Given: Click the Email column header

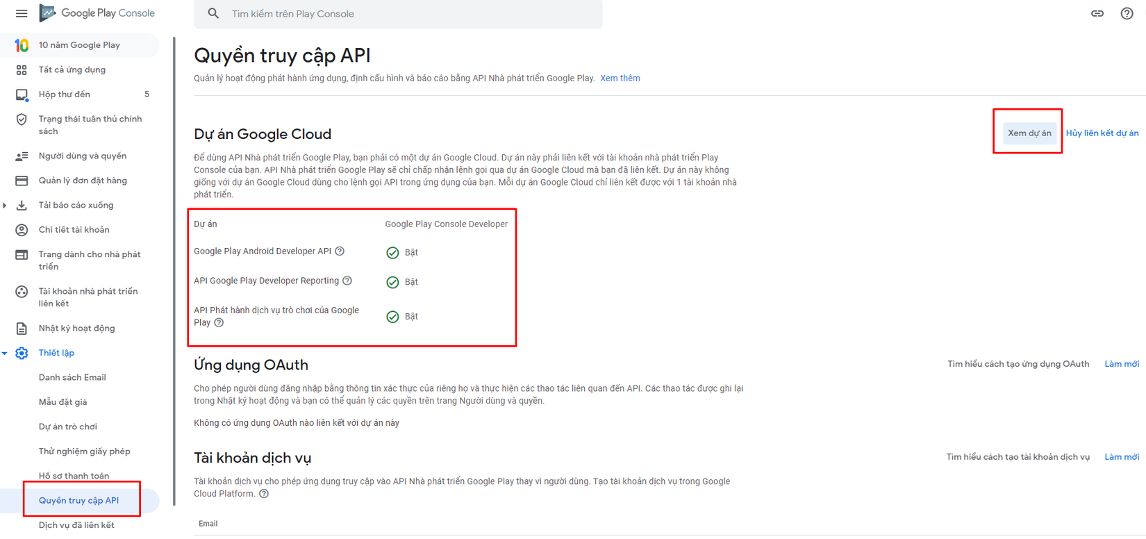Looking at the screenshot, I should point(208,524).
